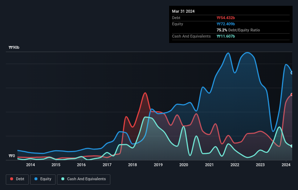Click the Debt label in tooltip
The height and width of the screenshot is (190, 298).
point(176,18)
